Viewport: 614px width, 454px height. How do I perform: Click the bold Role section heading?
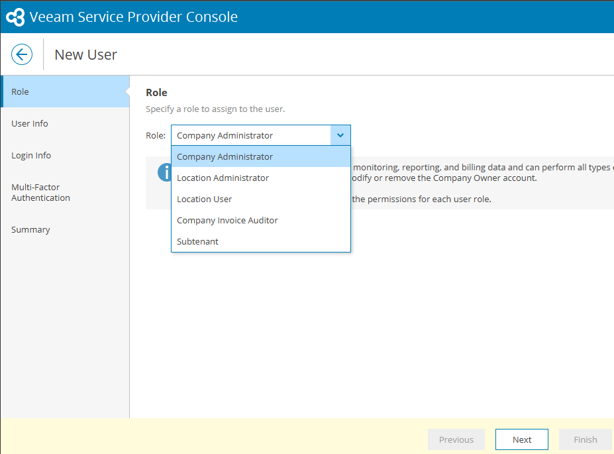pos(156,92)
